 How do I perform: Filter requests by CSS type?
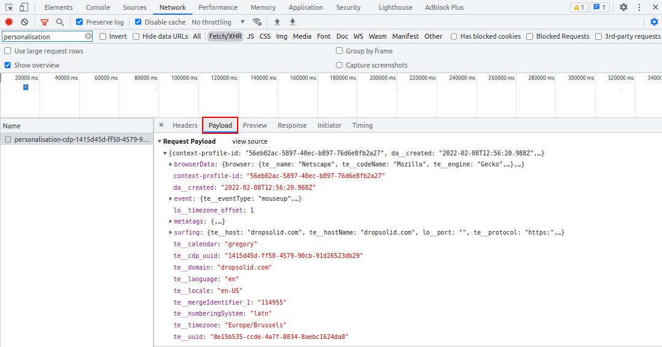click(x=265, y=36)
